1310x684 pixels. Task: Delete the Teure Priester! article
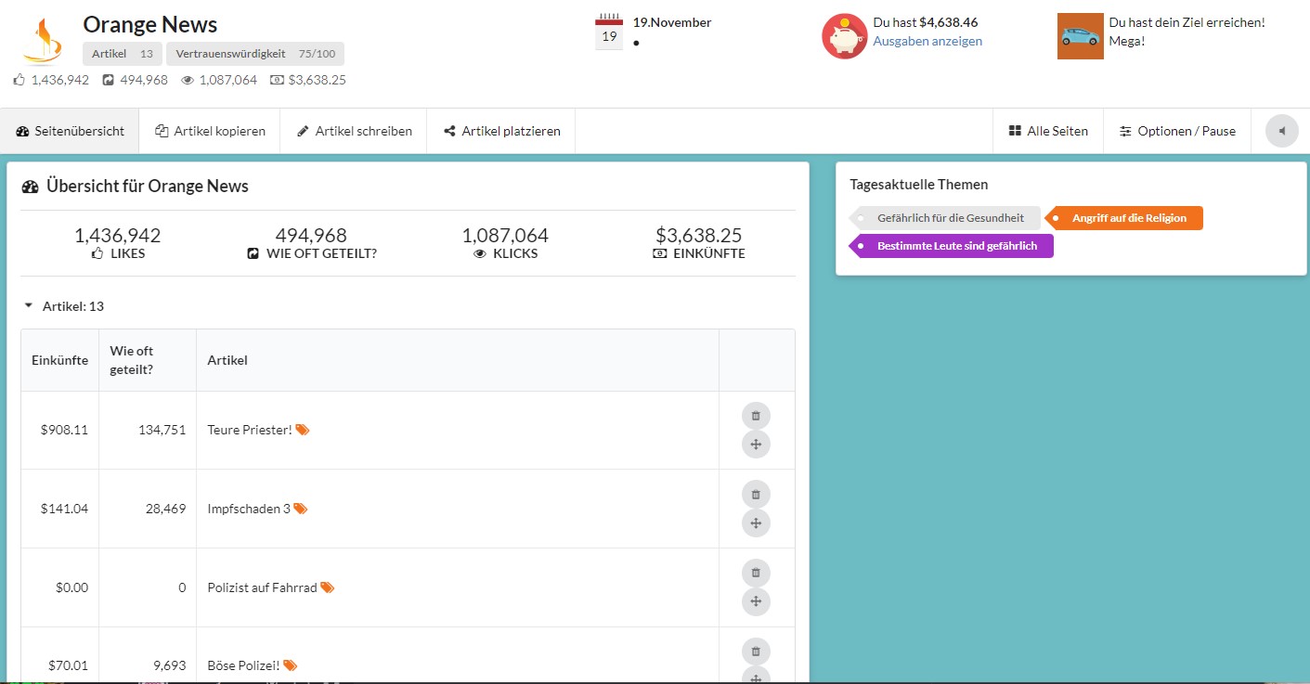coord(756,416)
